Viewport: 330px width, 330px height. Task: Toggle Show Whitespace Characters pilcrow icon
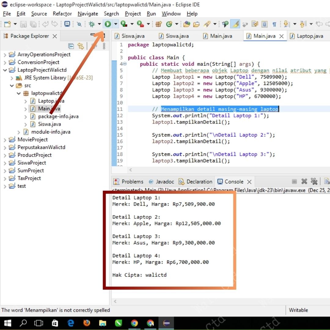[x=274, y=24]
